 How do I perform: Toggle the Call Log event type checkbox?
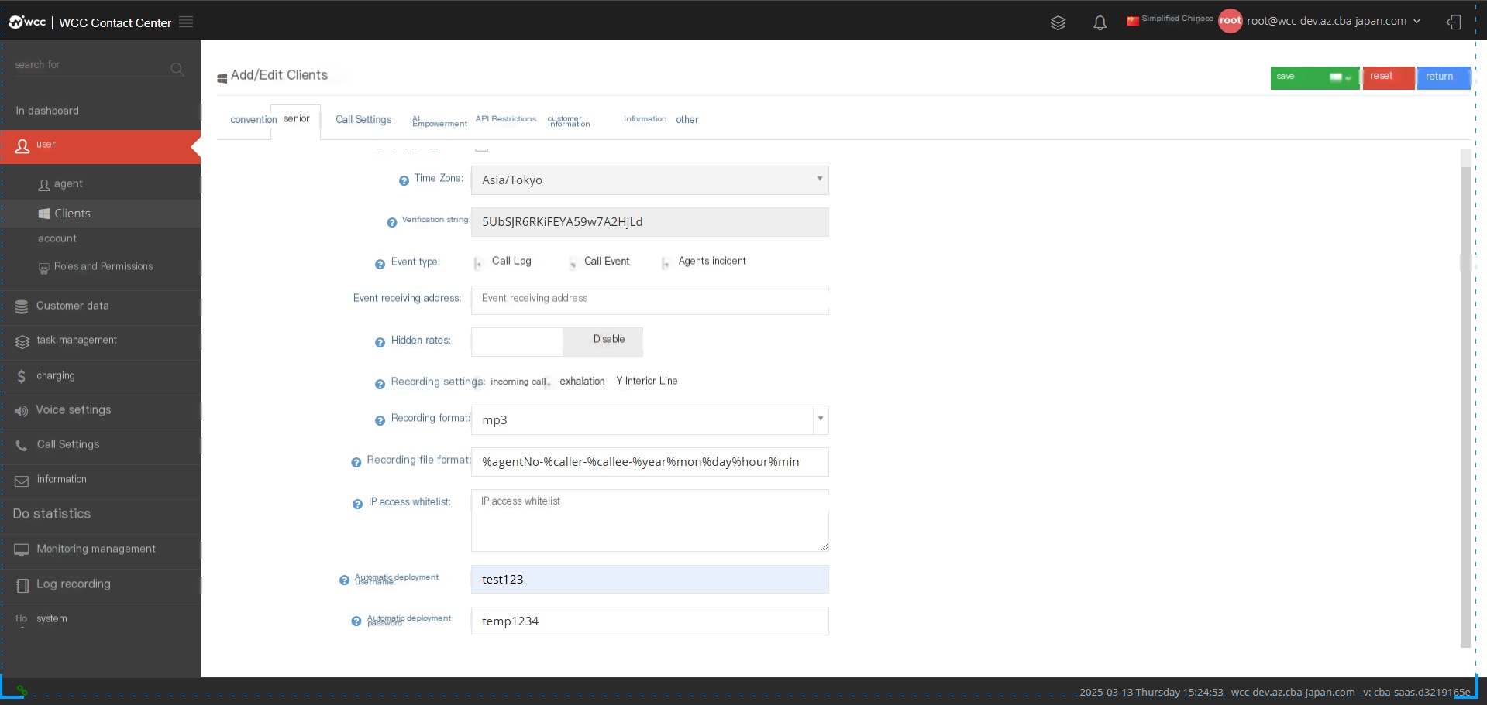click(x=477, y=264)
